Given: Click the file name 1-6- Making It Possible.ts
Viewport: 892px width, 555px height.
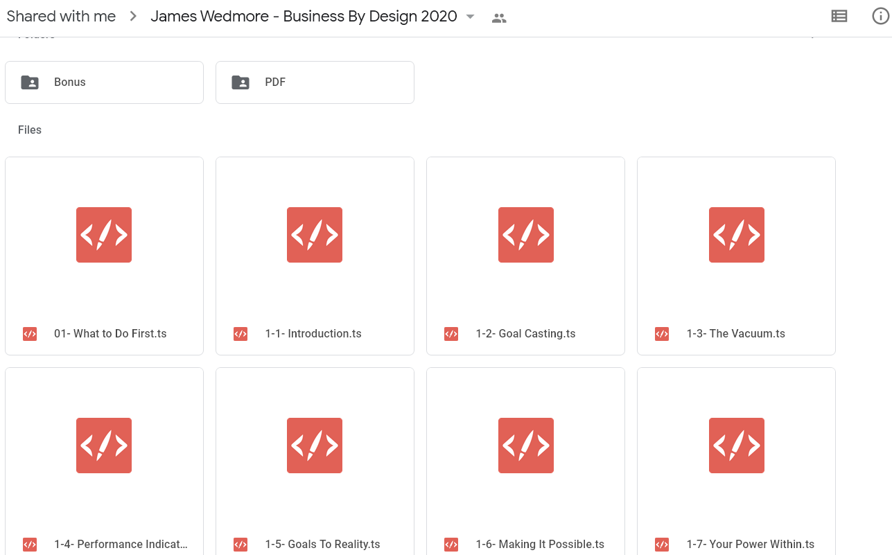Looking at the screenshot, I should [540, 545].
